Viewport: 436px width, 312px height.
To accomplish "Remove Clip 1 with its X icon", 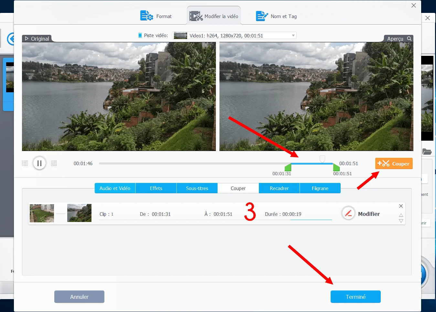I will point(401,206).
